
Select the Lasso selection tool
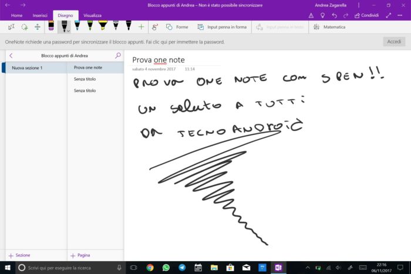click(x=25, y=27)
